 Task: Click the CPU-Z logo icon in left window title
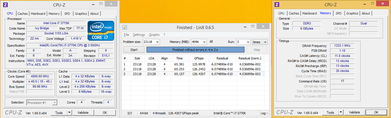[x=5, y=5]
